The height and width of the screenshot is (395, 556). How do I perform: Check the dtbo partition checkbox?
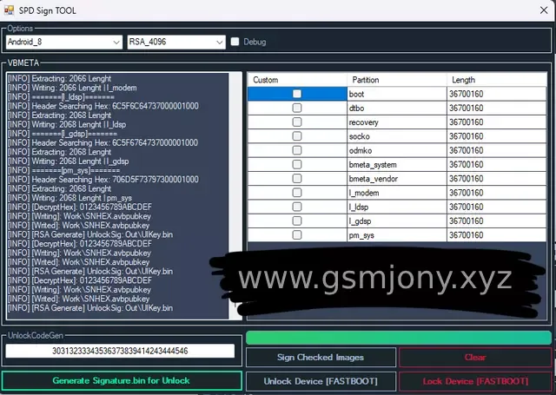297,108
